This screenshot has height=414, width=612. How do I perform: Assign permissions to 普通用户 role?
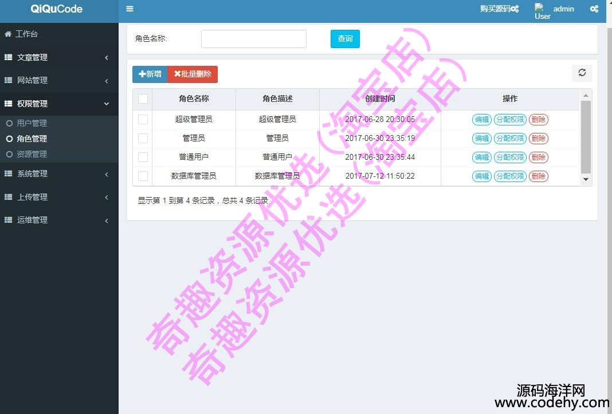510,157
